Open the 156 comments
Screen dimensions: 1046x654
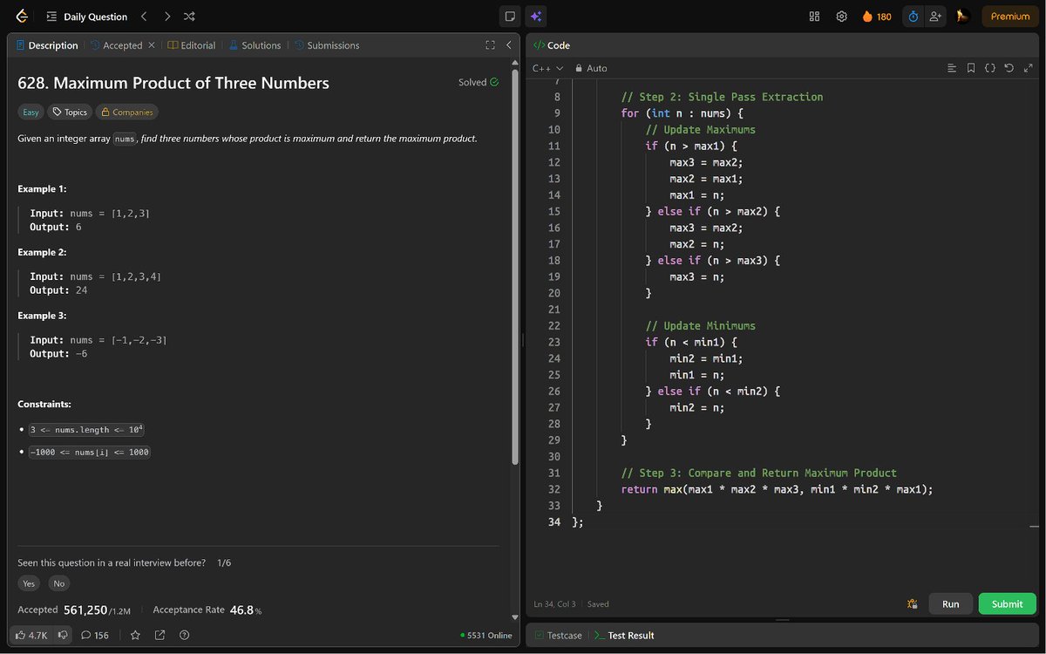click(95, 635)
